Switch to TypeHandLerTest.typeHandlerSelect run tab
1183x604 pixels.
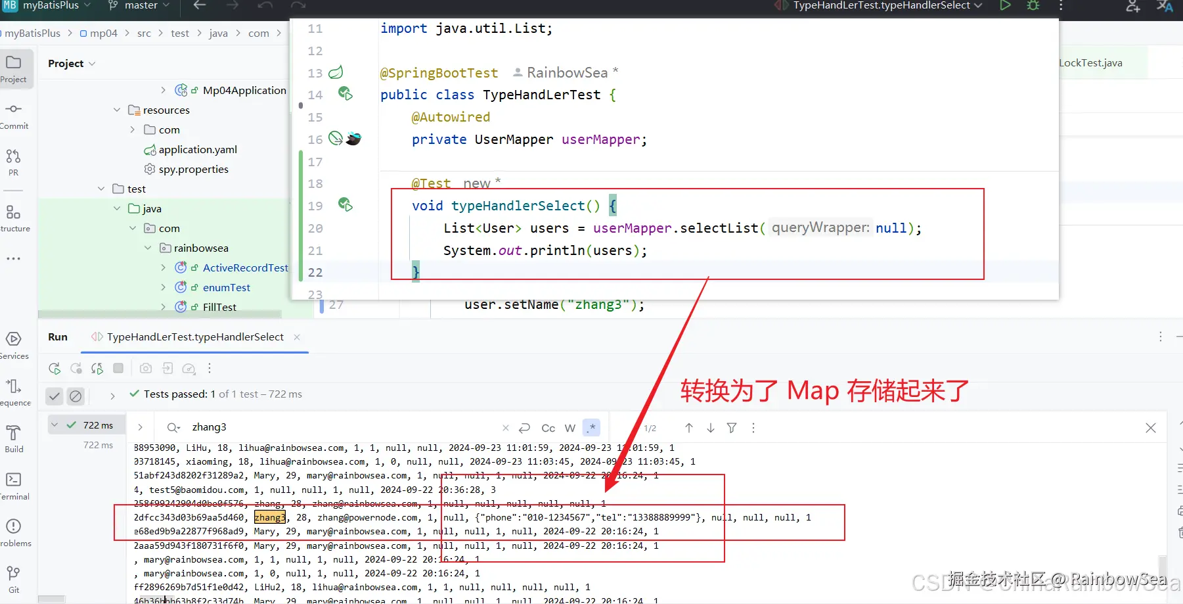tap(195, 337)
